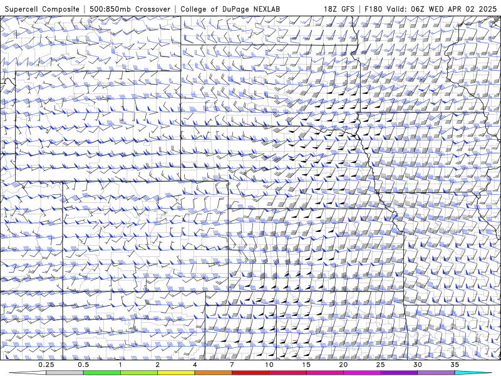This screenshot has height=376, width=501.
Task: Click the '7' legend scale label
Action: pos(232,365)
